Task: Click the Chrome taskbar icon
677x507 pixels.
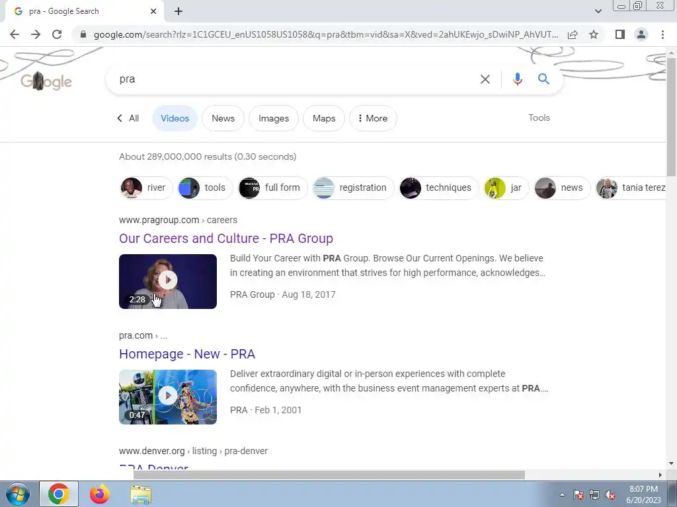Action: (x=59, y=494)
